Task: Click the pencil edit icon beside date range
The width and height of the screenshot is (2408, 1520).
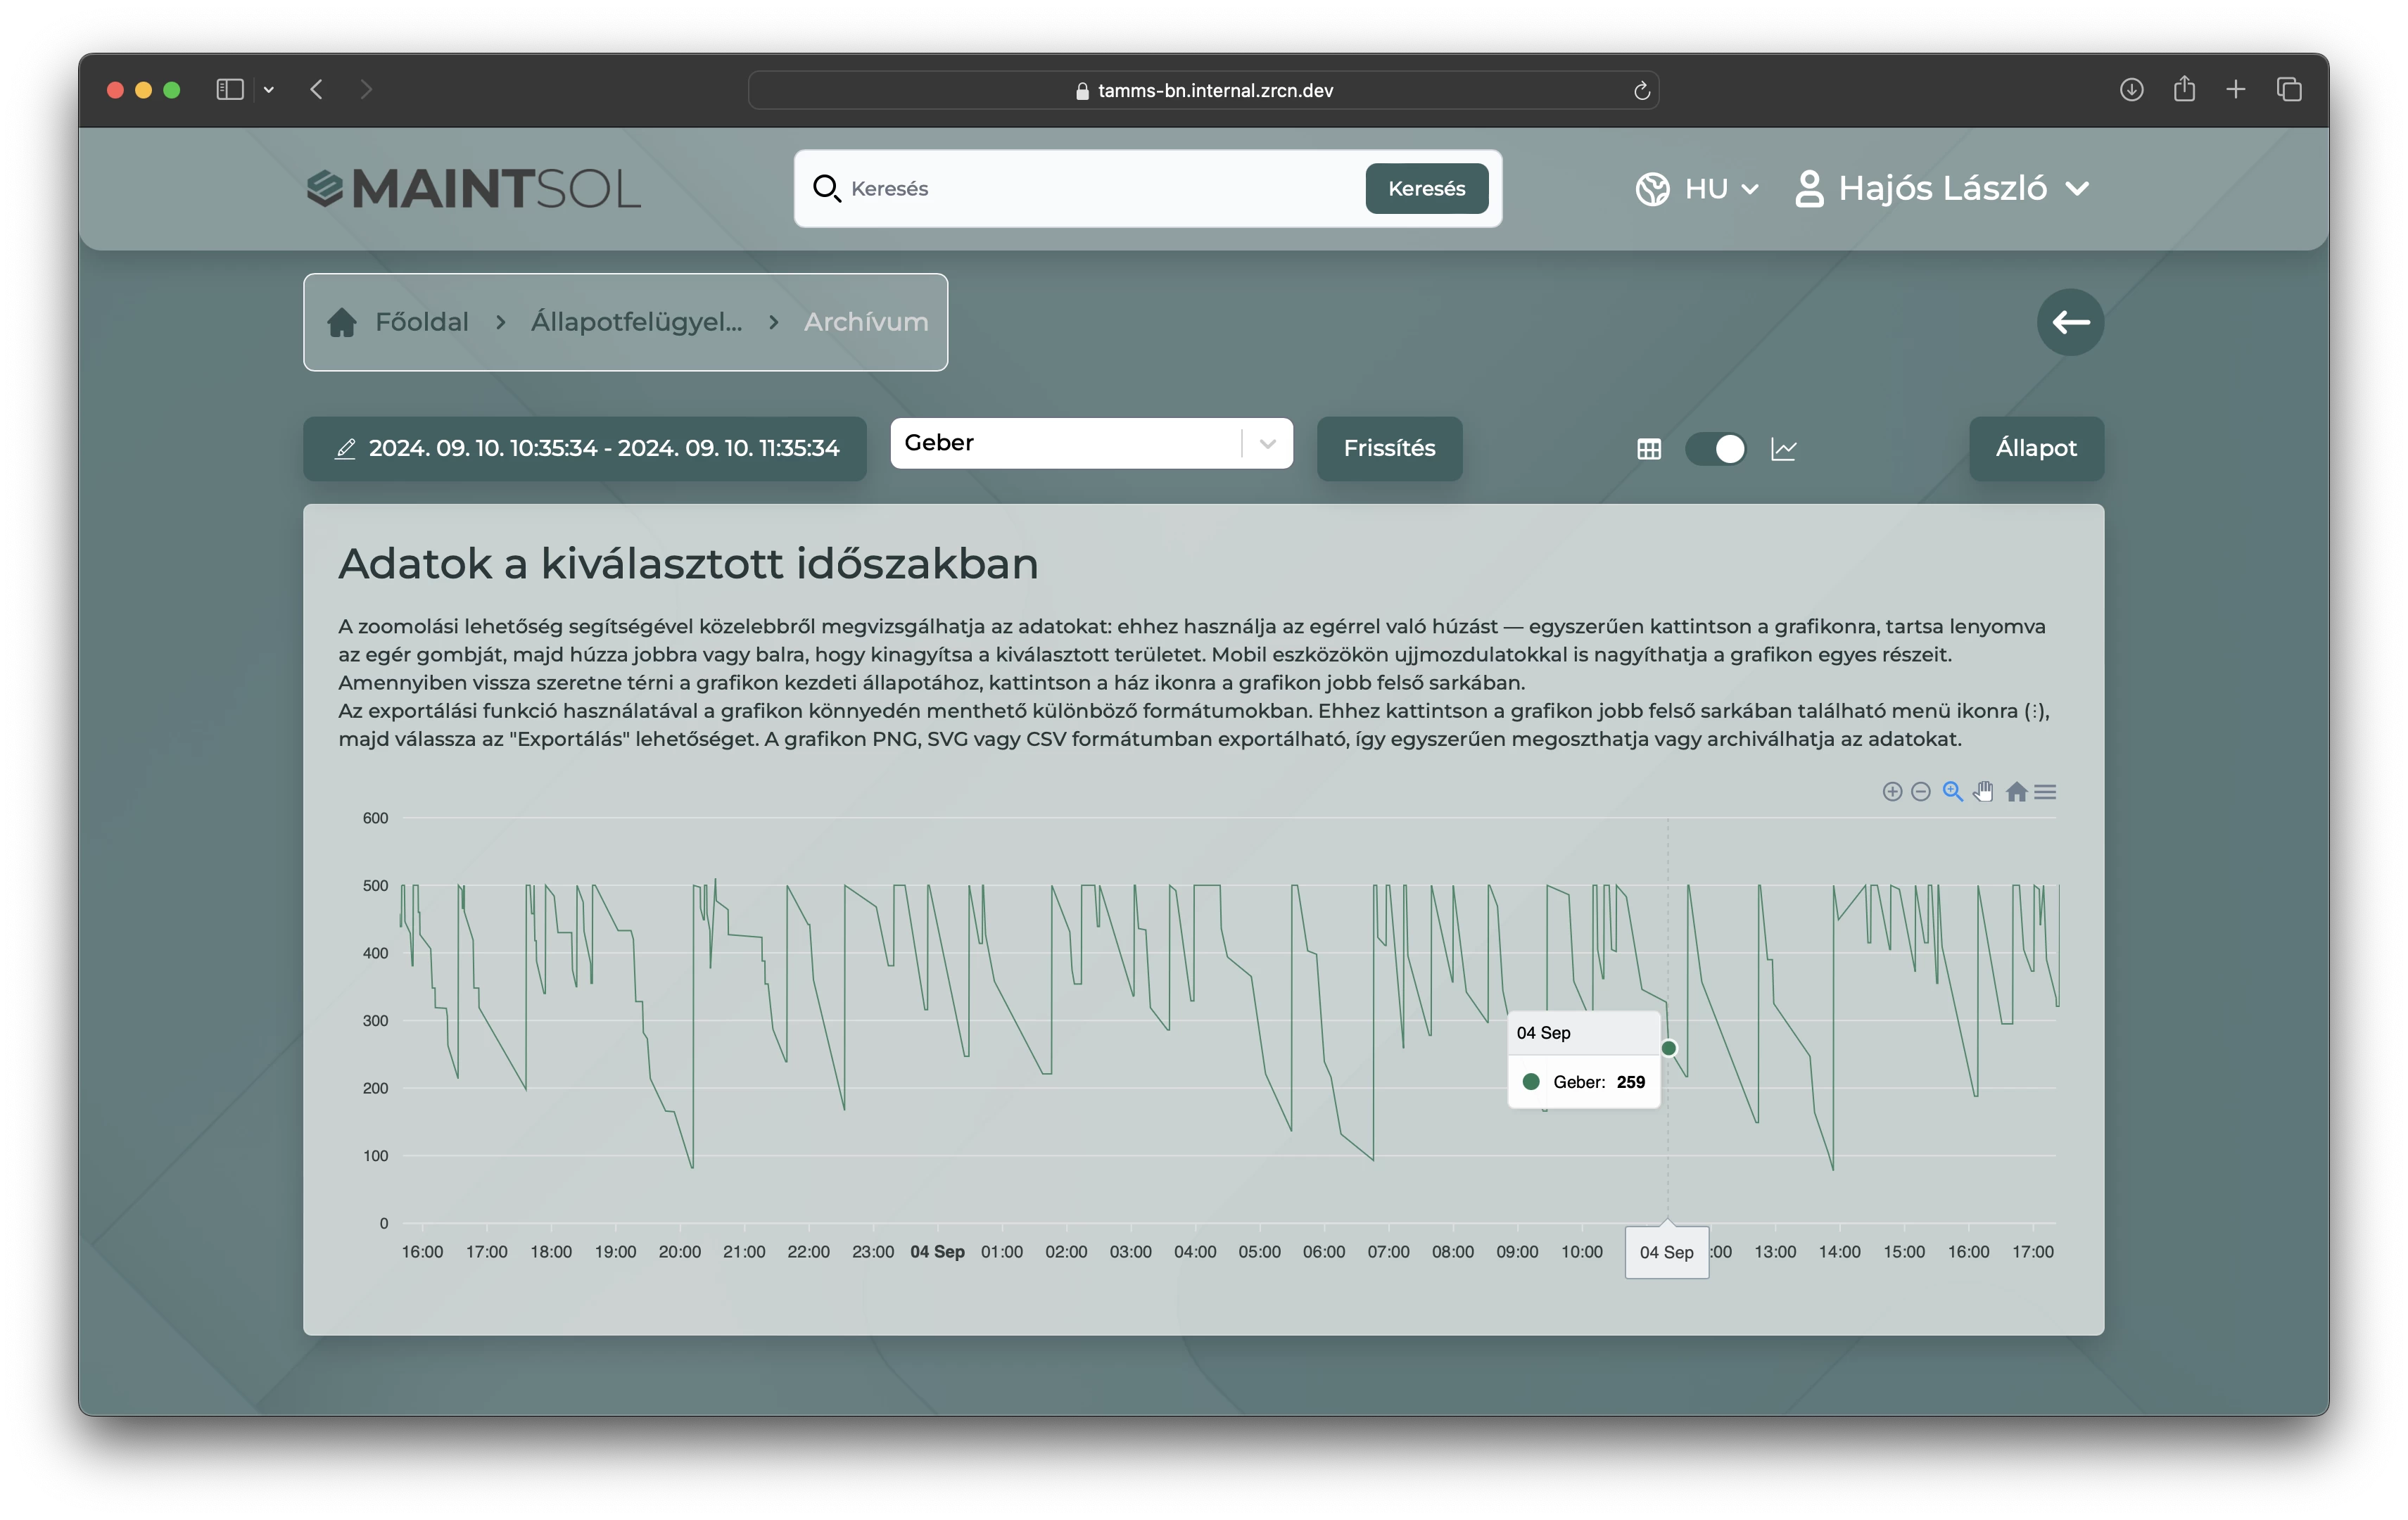Action: [x=345, y=449]
